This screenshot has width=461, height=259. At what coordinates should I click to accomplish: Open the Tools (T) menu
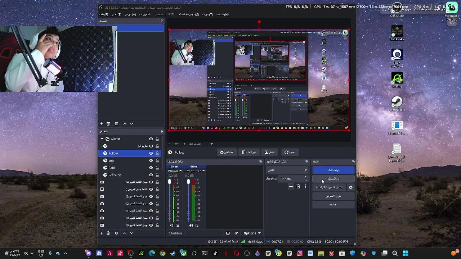click(207, 14)
